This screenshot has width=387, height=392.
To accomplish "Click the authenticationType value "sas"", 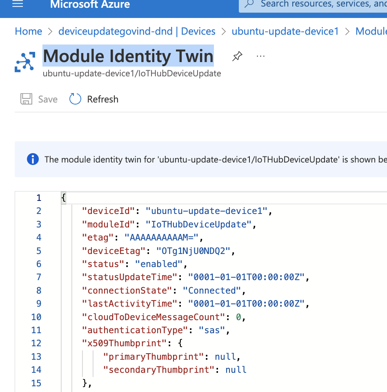I will pyautogui.click(x=212, y=330).
